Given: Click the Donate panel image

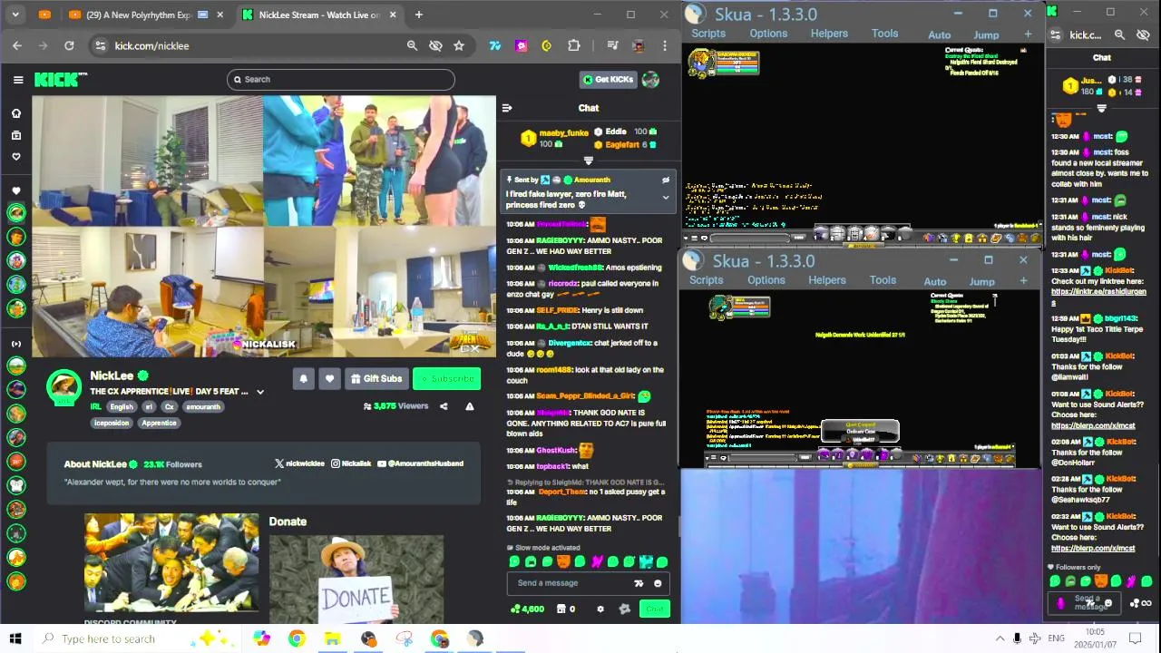Looking at the screenshot, I should 356,579.
